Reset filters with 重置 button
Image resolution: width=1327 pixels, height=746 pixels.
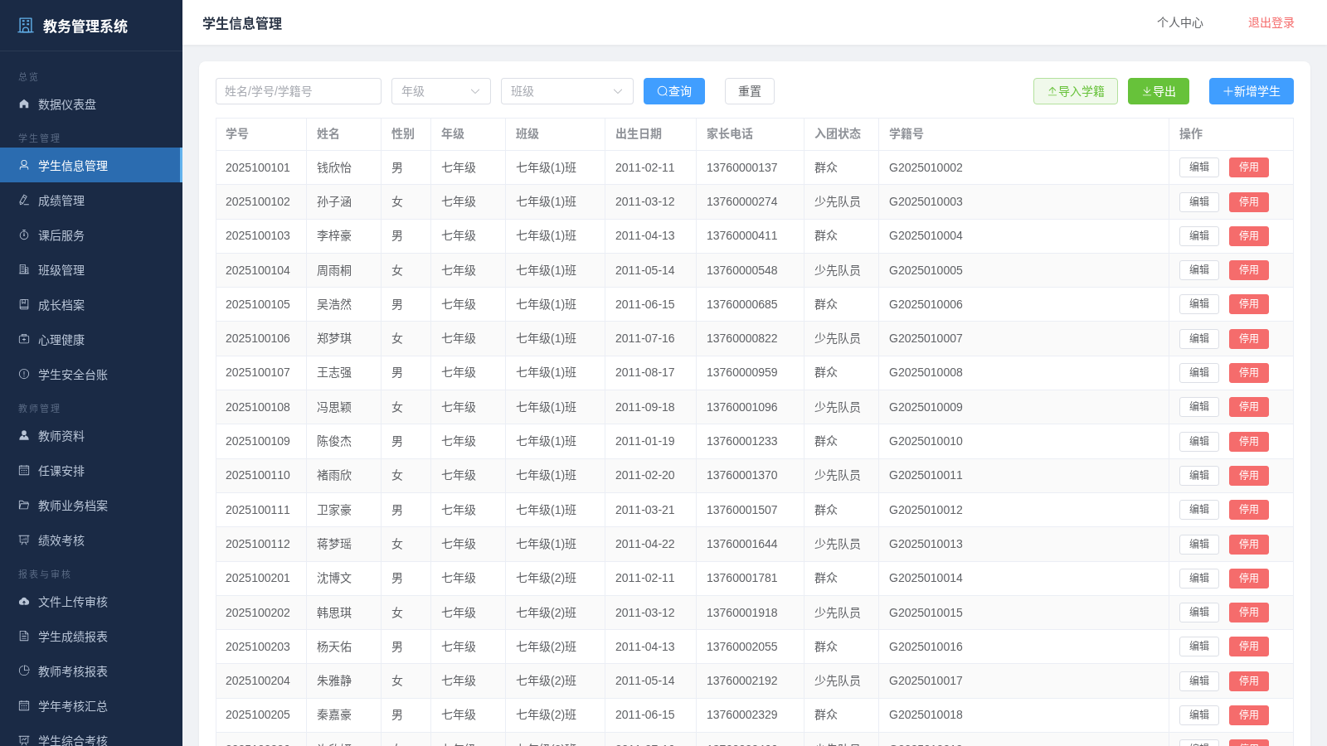750,91
